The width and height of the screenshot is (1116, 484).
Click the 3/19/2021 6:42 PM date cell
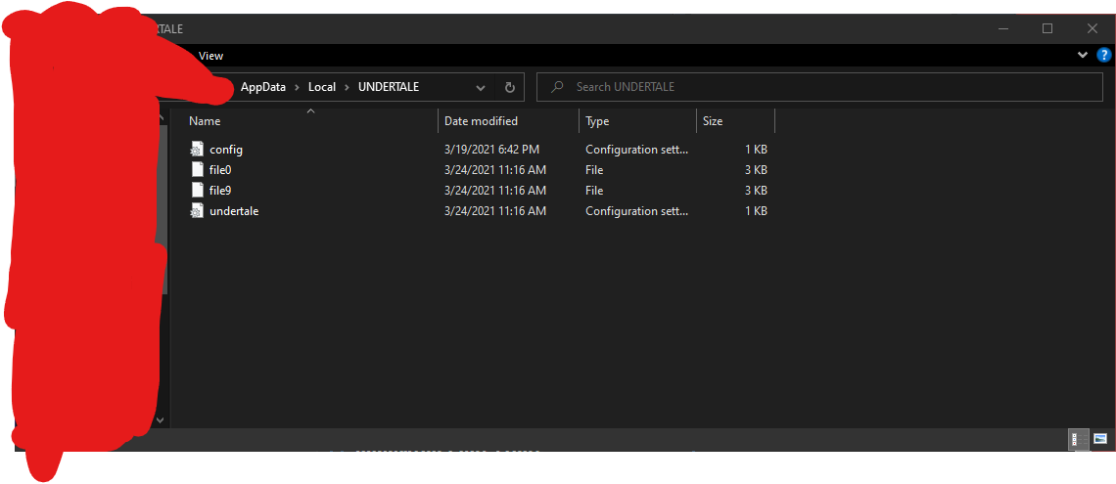coord(491,150)
